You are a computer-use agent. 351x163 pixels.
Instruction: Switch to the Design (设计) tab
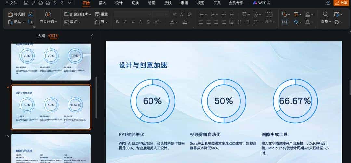point(119,3)
